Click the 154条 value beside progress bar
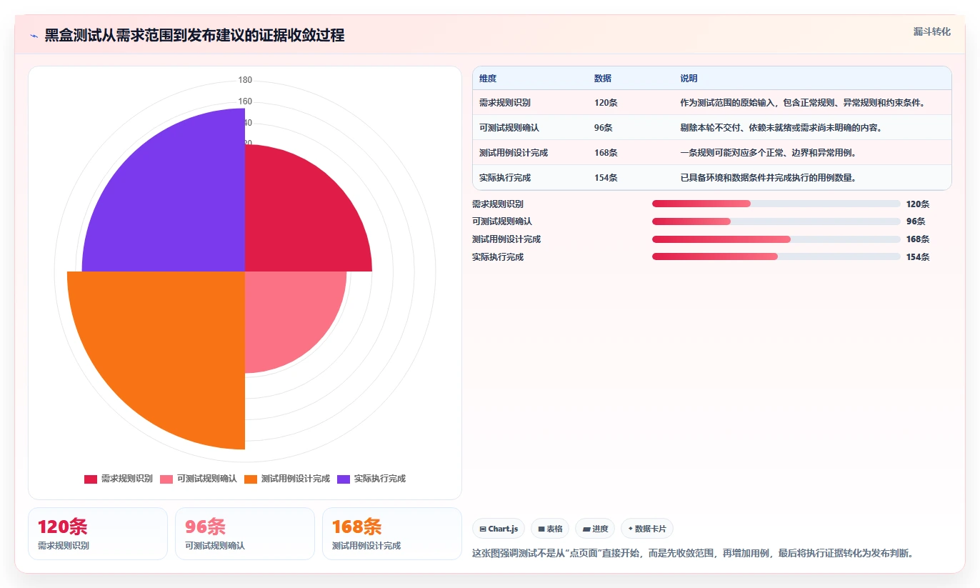This screenshot has width=980, height=588. click(x=918, y=256)
